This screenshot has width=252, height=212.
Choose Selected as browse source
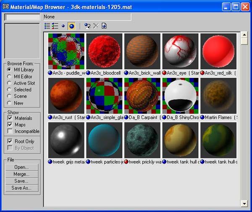(x=9, y=90)
